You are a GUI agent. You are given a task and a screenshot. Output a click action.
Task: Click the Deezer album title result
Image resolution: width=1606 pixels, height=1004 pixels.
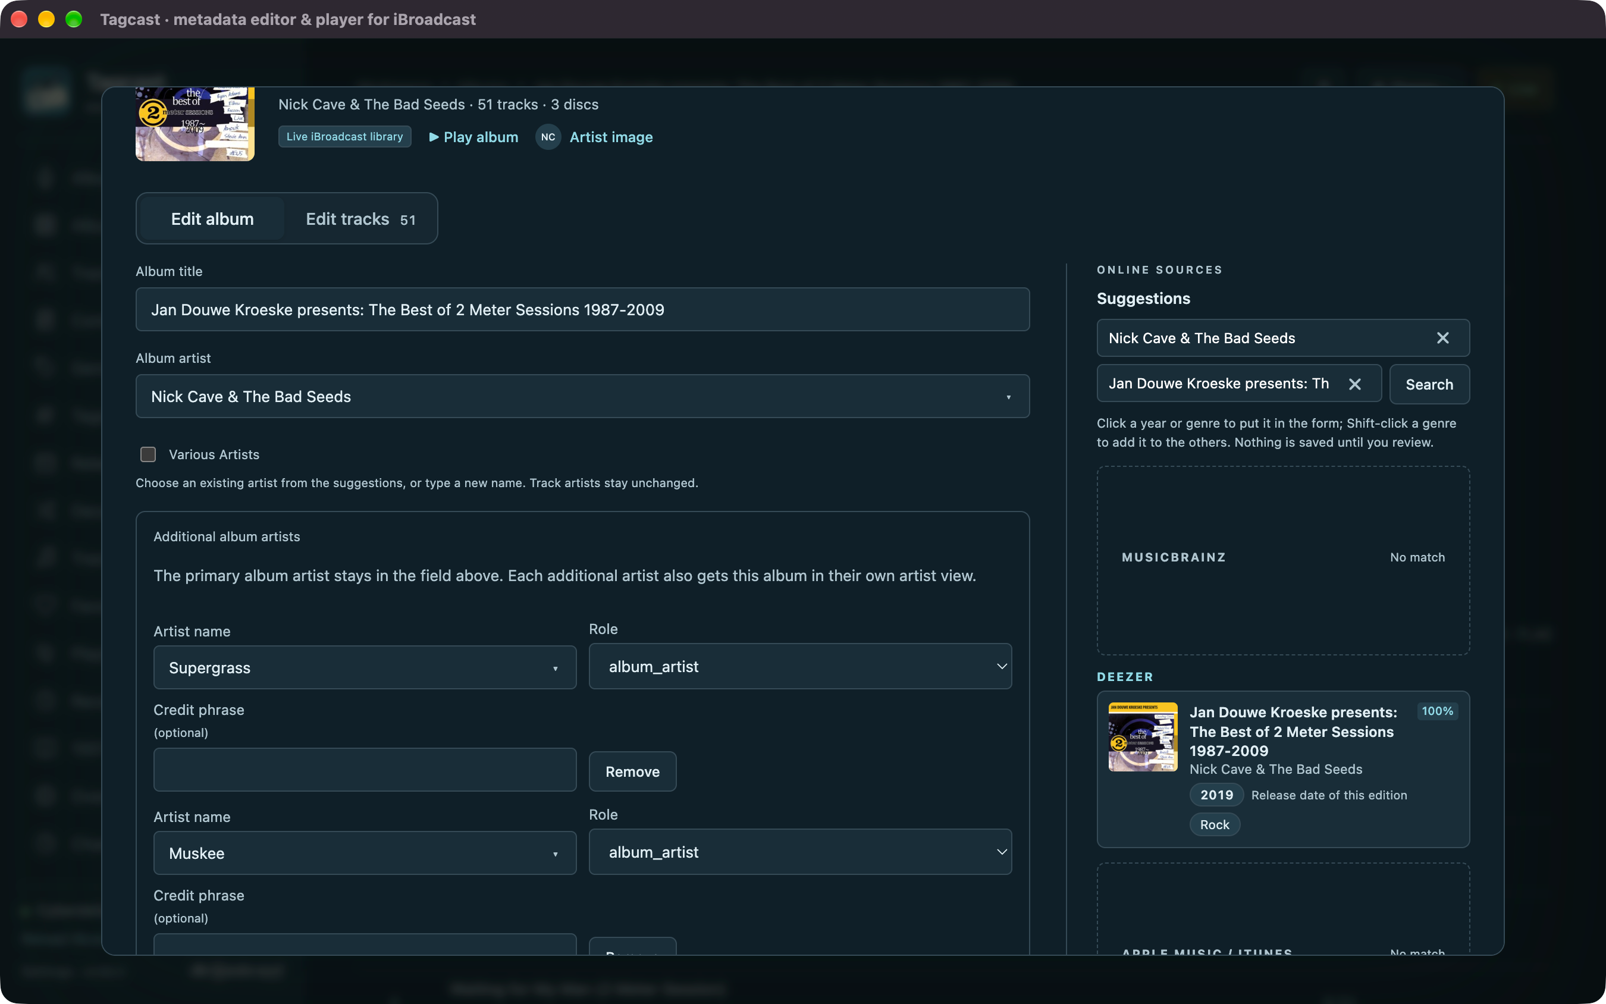tap(1293, 731)
